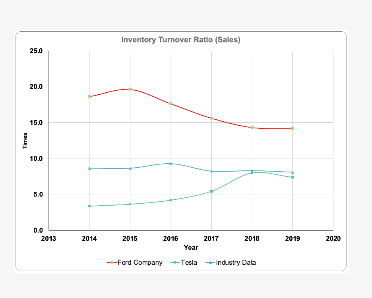
Task: Select Tesla's 2015 square marker
Action: 130,204
